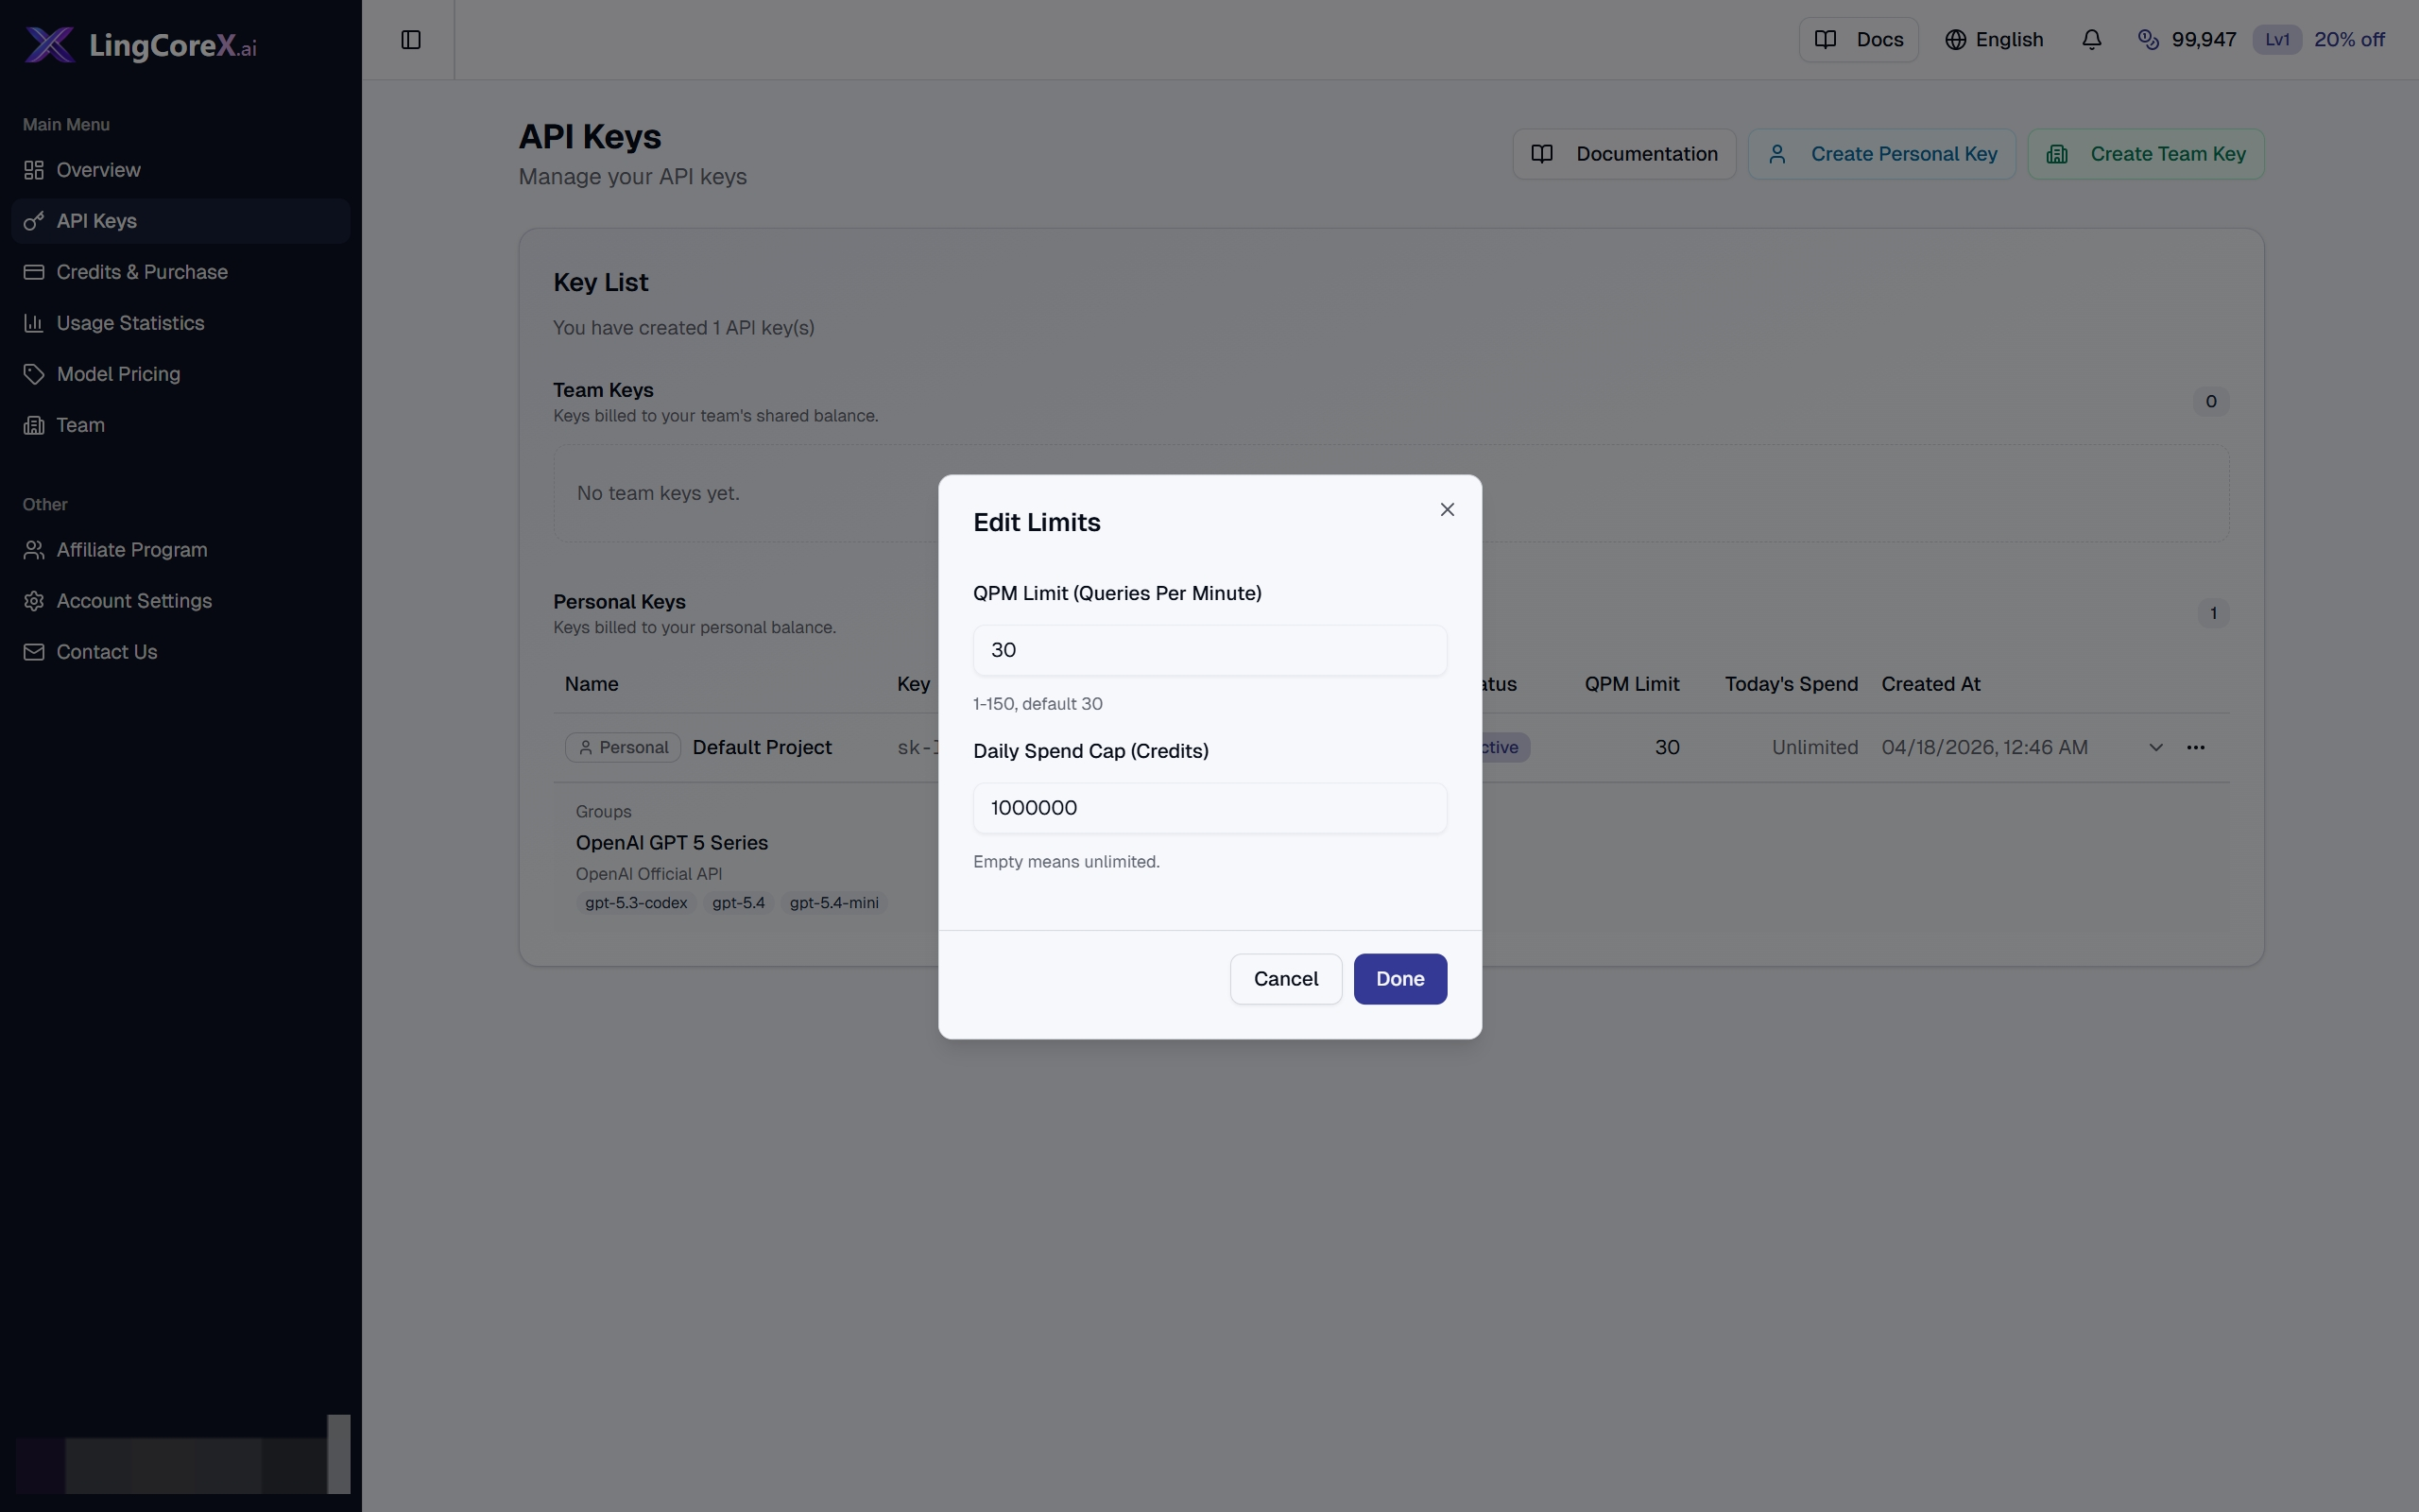Click the Lv1 level badge
Viewport: 2419px width, 1512px height.
pos(2276,40)
